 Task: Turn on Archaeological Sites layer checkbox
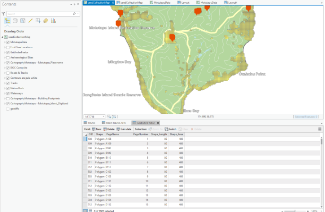[8, 58]
